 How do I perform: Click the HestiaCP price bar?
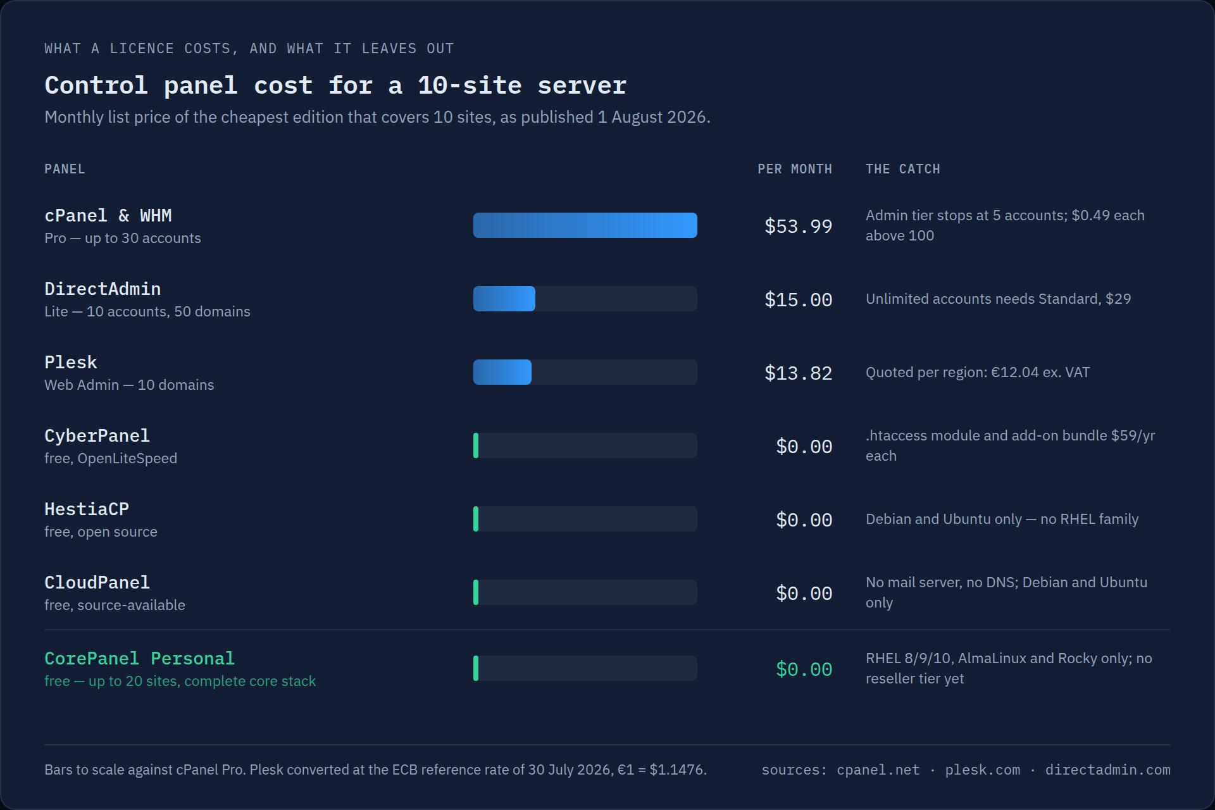click(585, 519)
